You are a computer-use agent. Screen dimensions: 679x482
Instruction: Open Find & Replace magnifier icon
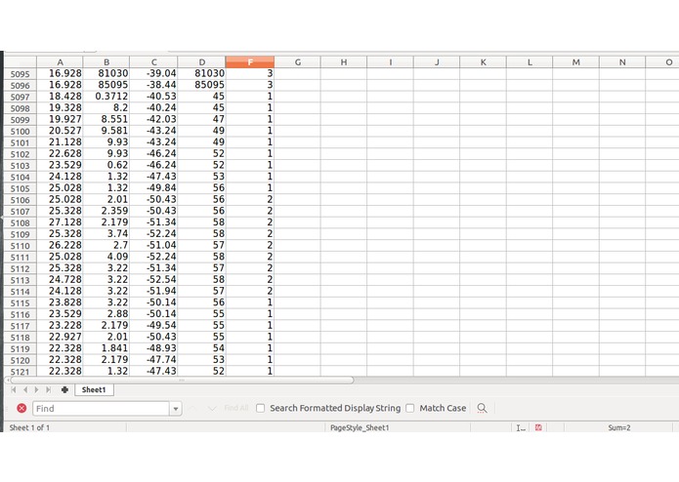coord(482,408)
